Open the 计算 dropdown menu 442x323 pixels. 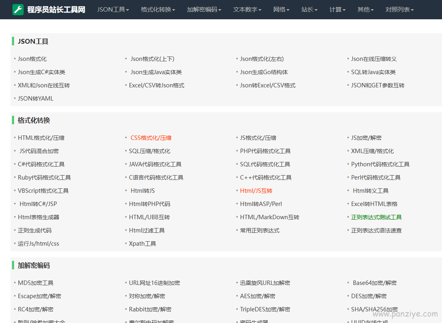[337, 10]
